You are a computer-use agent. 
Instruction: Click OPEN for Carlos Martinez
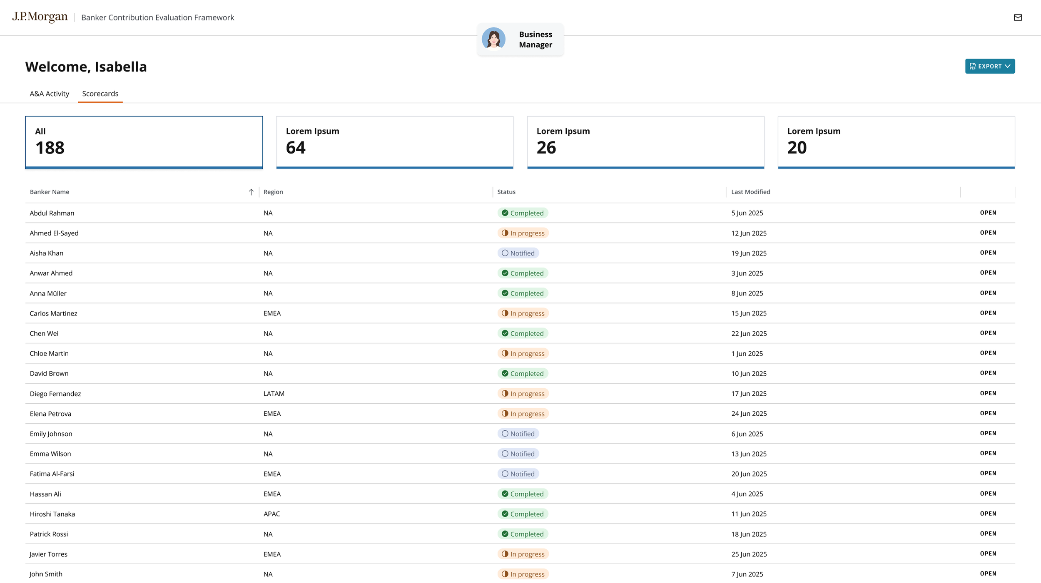click(x=988, y=313)
